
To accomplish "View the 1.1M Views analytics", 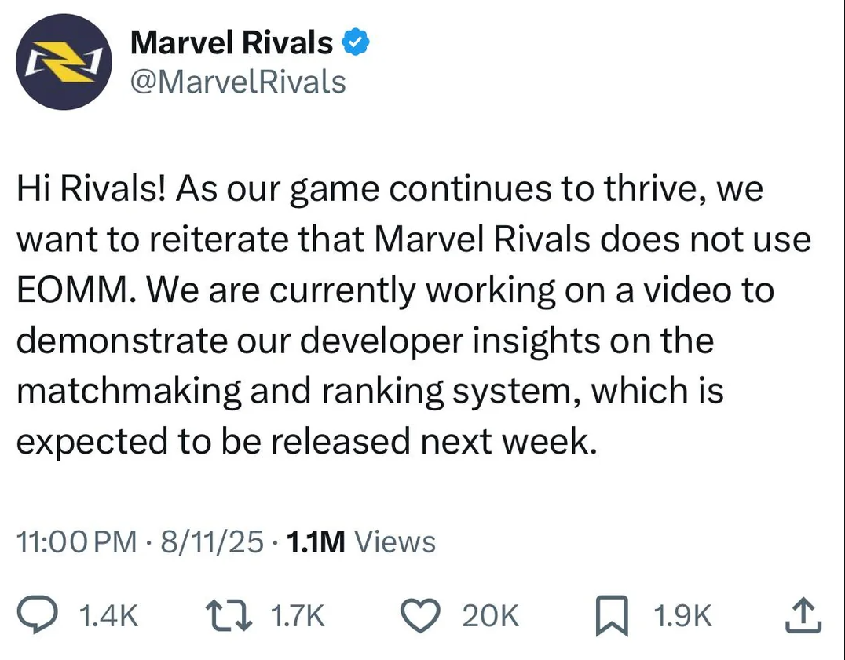I will coord(361,541).
